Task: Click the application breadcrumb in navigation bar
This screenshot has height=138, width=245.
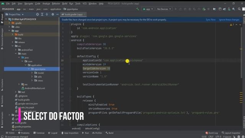Action: 56,9
